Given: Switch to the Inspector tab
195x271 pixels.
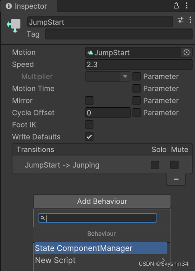Looking at the screenshot, I should (x=29, y=6).
